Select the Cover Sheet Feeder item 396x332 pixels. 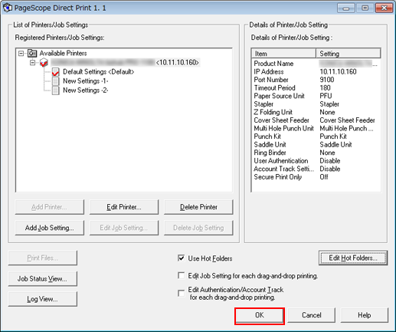(x=281, y=120)
